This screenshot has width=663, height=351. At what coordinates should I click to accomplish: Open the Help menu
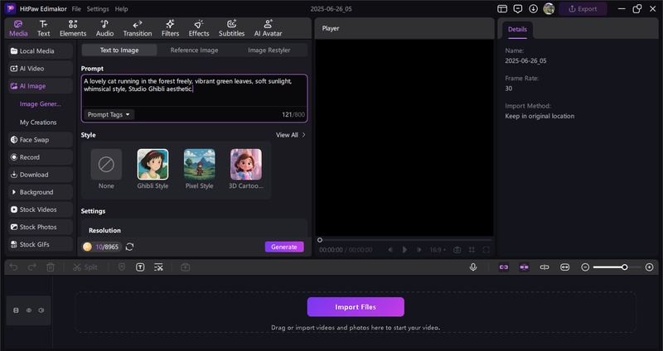pos(121,9)
